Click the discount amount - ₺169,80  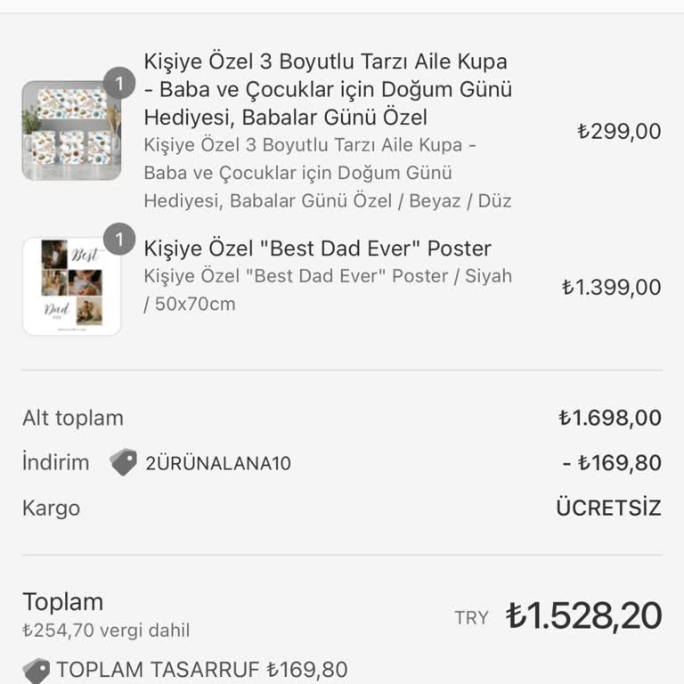pyautogui.click(x=612, y=463)
